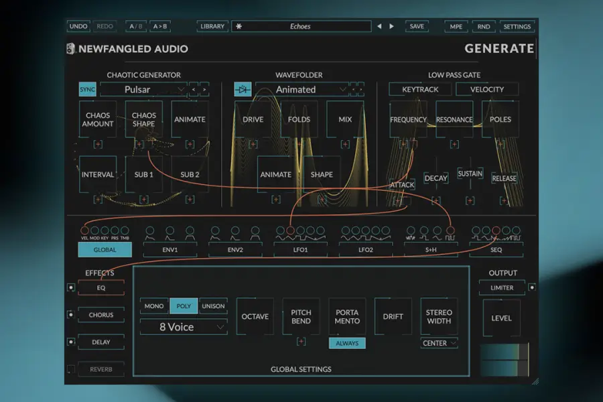Toggle VELOCITY on the Low Pass Gate
The height and width of the screenshot is (402, 603).
click(x=487, y=89)
